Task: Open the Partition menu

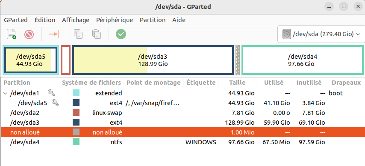Action: coord(153,20)
